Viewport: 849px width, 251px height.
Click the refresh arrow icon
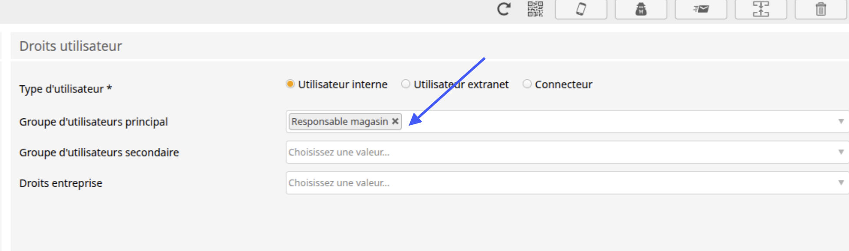(x=504, y=9)
